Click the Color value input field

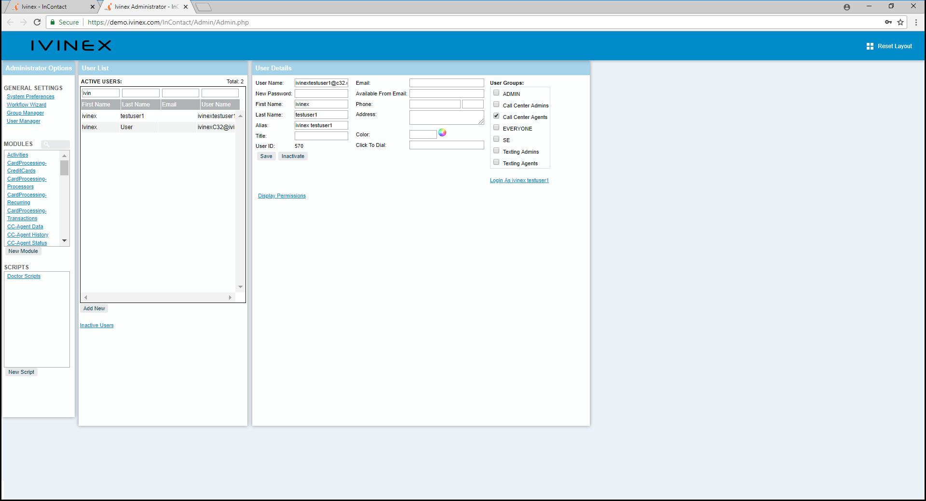[423, 134]
